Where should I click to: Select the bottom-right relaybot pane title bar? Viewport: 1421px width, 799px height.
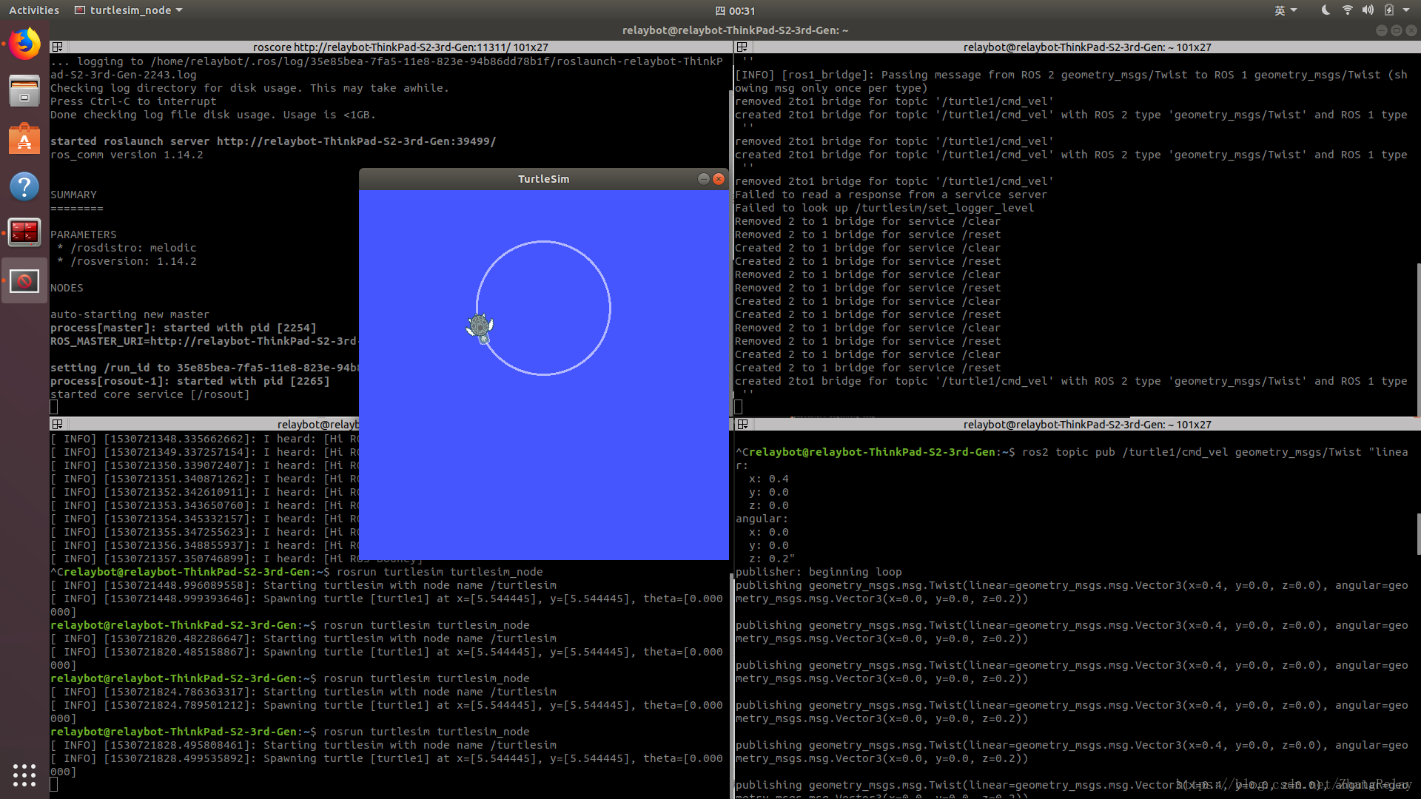click(1086, 425)
